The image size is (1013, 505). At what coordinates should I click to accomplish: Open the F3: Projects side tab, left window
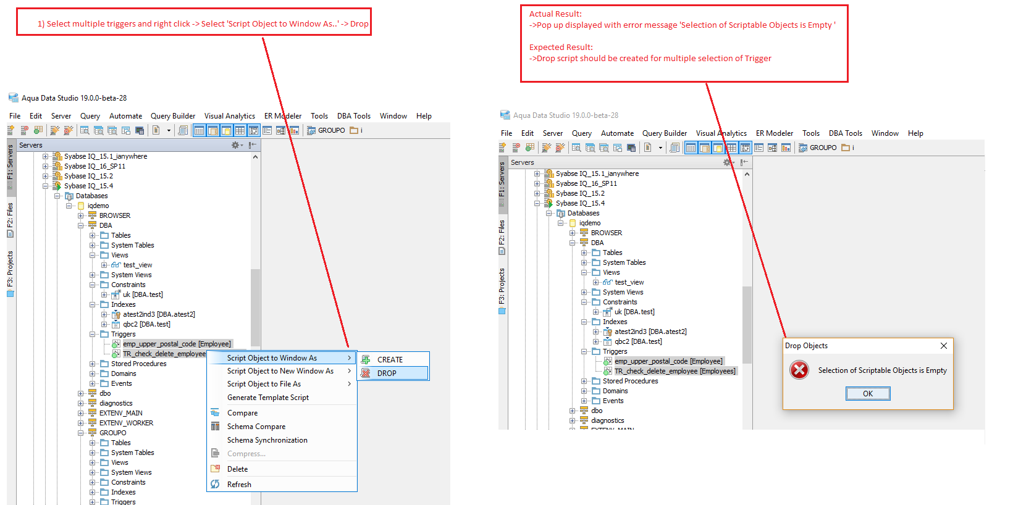tap(10, 273)
